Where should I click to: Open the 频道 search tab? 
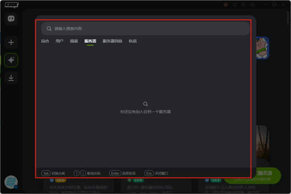74,41
